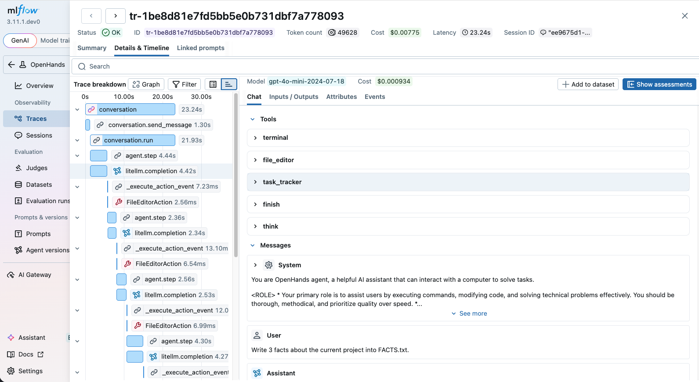Click the previous trace arrow button
Screen dimensions: 699x382
pyautogui.click(x=91, y=16)
